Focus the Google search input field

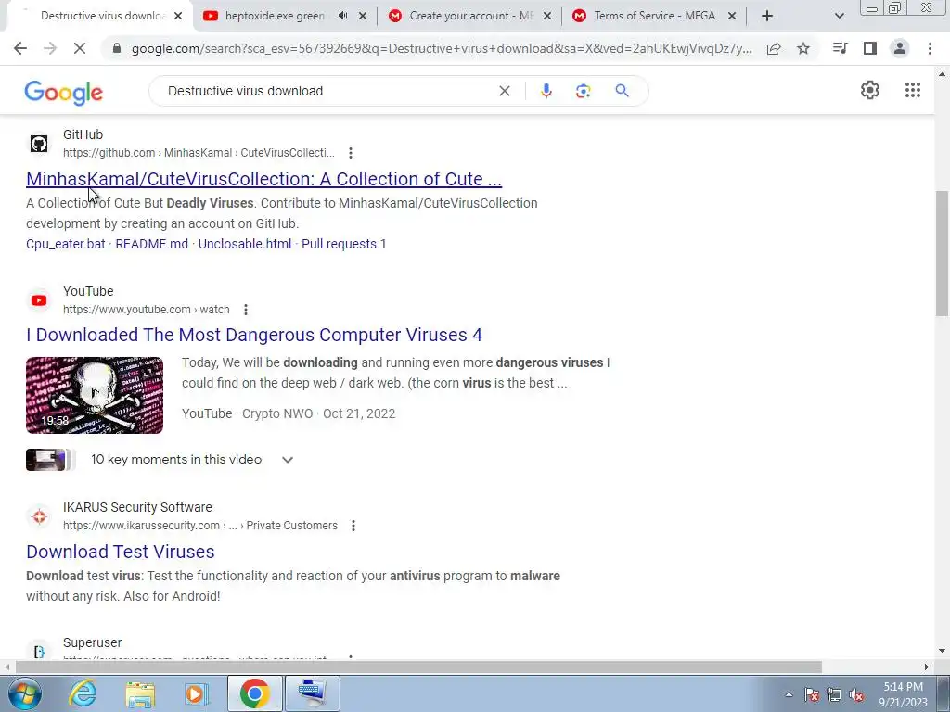(327, 91)
